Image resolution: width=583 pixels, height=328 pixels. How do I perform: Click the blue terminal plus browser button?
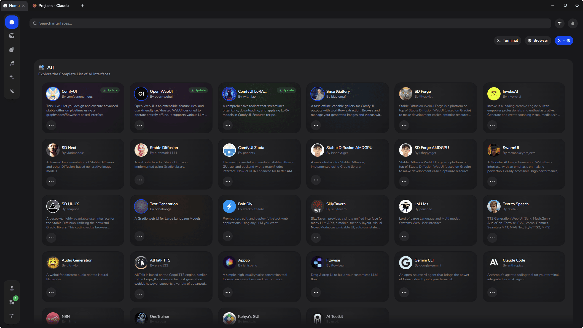click(564, 41)
